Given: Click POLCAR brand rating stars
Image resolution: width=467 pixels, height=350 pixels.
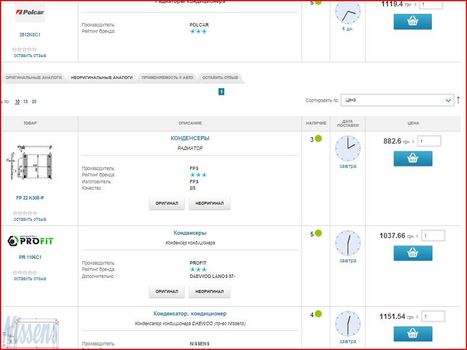Looking at the screenshot, I should coord(198,31).
